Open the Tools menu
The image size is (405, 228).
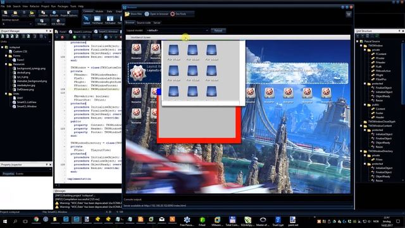tap(73, 6)
